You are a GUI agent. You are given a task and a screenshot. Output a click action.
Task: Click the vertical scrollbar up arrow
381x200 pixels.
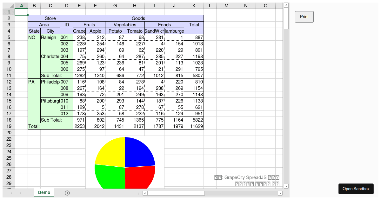[x=286, y=5]
